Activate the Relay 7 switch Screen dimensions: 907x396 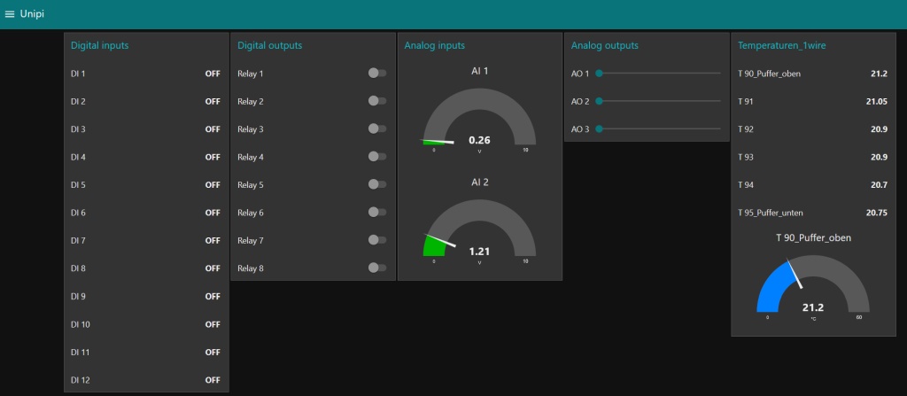pos(377,240)
